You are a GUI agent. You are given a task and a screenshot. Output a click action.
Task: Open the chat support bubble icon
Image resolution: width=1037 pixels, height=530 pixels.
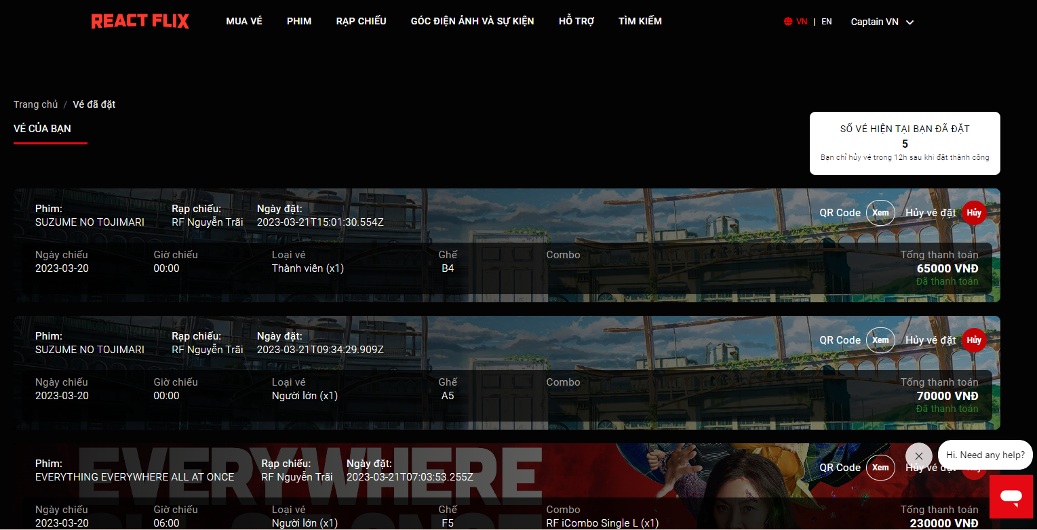(1011, 497)
